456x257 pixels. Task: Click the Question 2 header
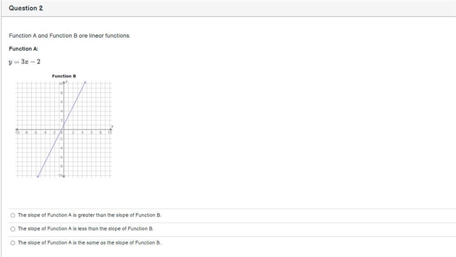(26, 8)
